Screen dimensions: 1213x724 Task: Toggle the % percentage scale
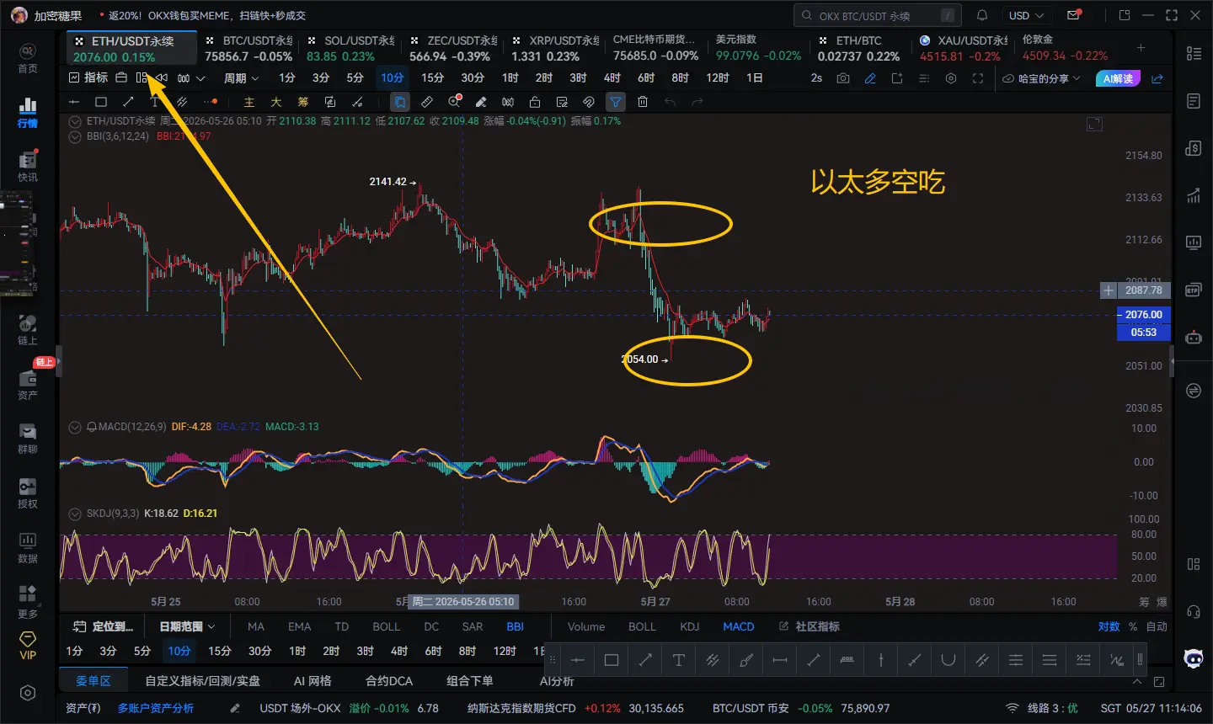pyautogui.click(x=1133, y=626)
